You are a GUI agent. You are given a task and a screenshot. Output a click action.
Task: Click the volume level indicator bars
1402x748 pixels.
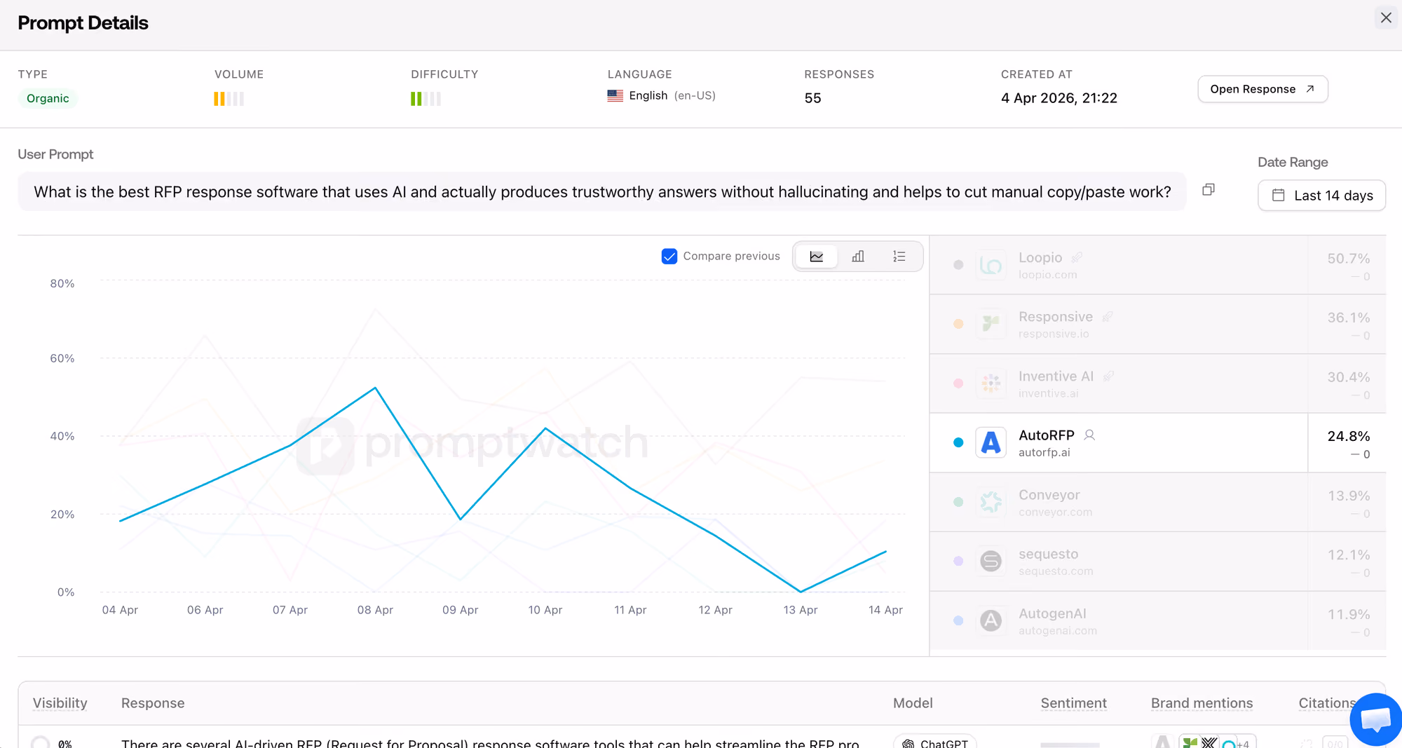[x=229, y=99]
